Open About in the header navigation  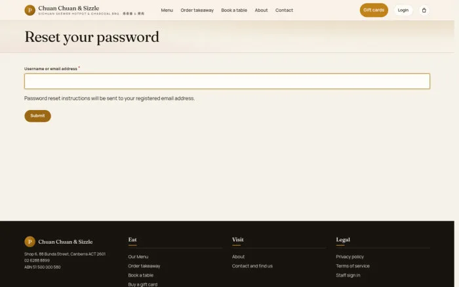pos(261,10)
